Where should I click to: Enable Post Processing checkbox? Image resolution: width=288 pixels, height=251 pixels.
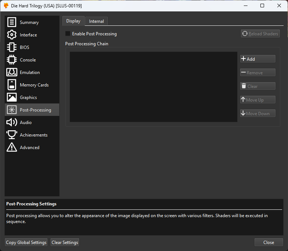pos(68,33)
